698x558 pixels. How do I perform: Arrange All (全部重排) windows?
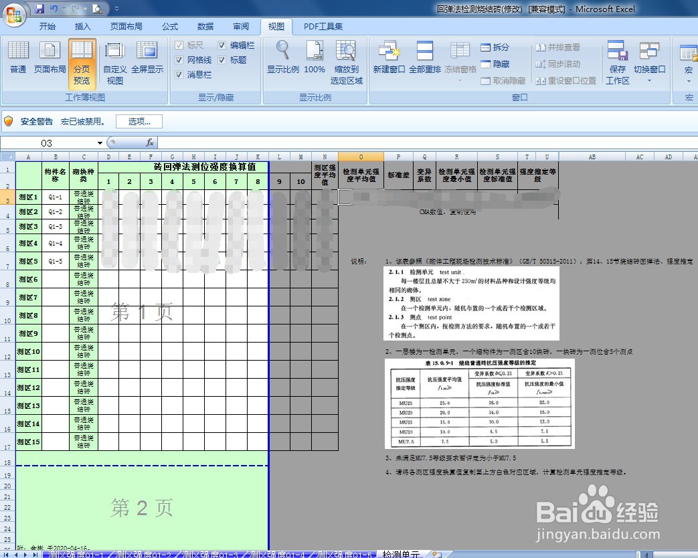425,57
